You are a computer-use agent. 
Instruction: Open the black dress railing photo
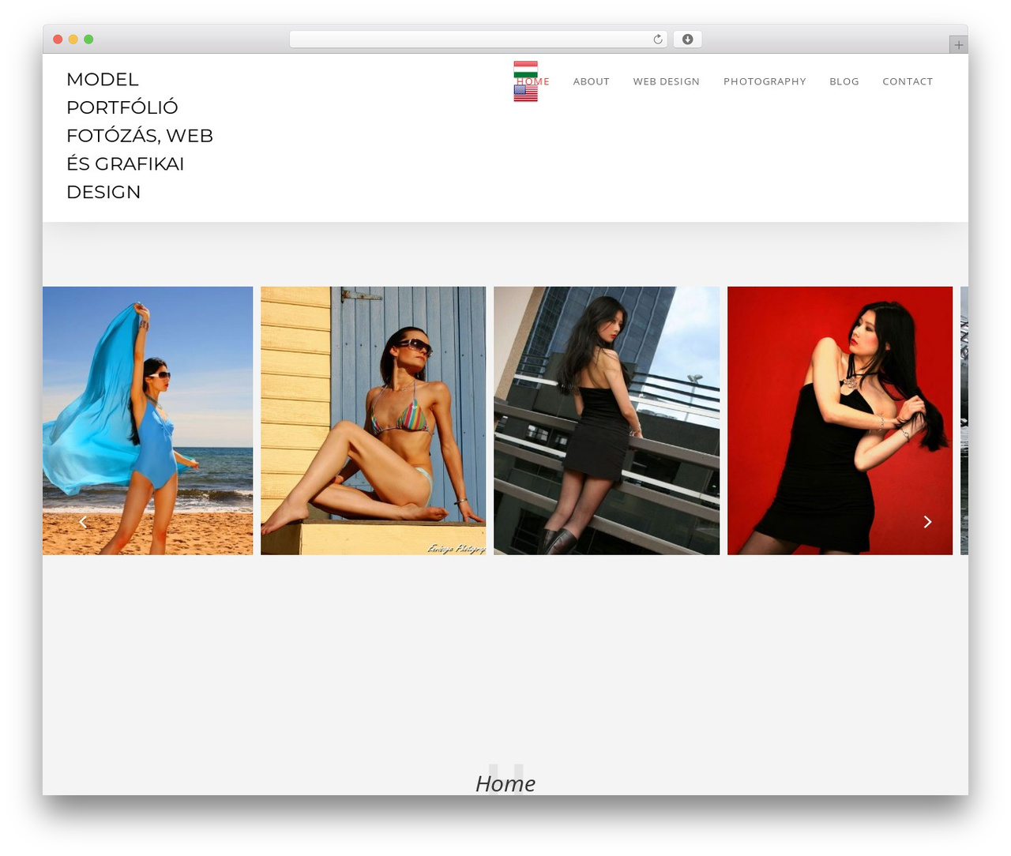(607, 421)
